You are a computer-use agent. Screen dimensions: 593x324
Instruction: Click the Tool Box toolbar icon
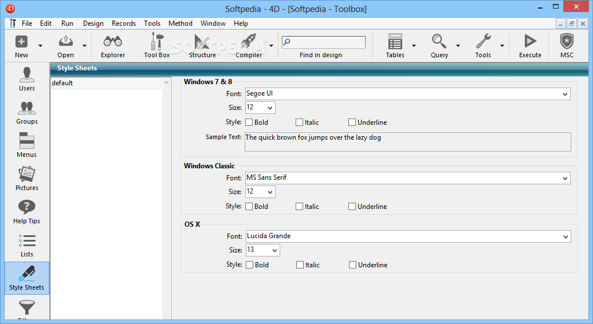coord(156,42)
